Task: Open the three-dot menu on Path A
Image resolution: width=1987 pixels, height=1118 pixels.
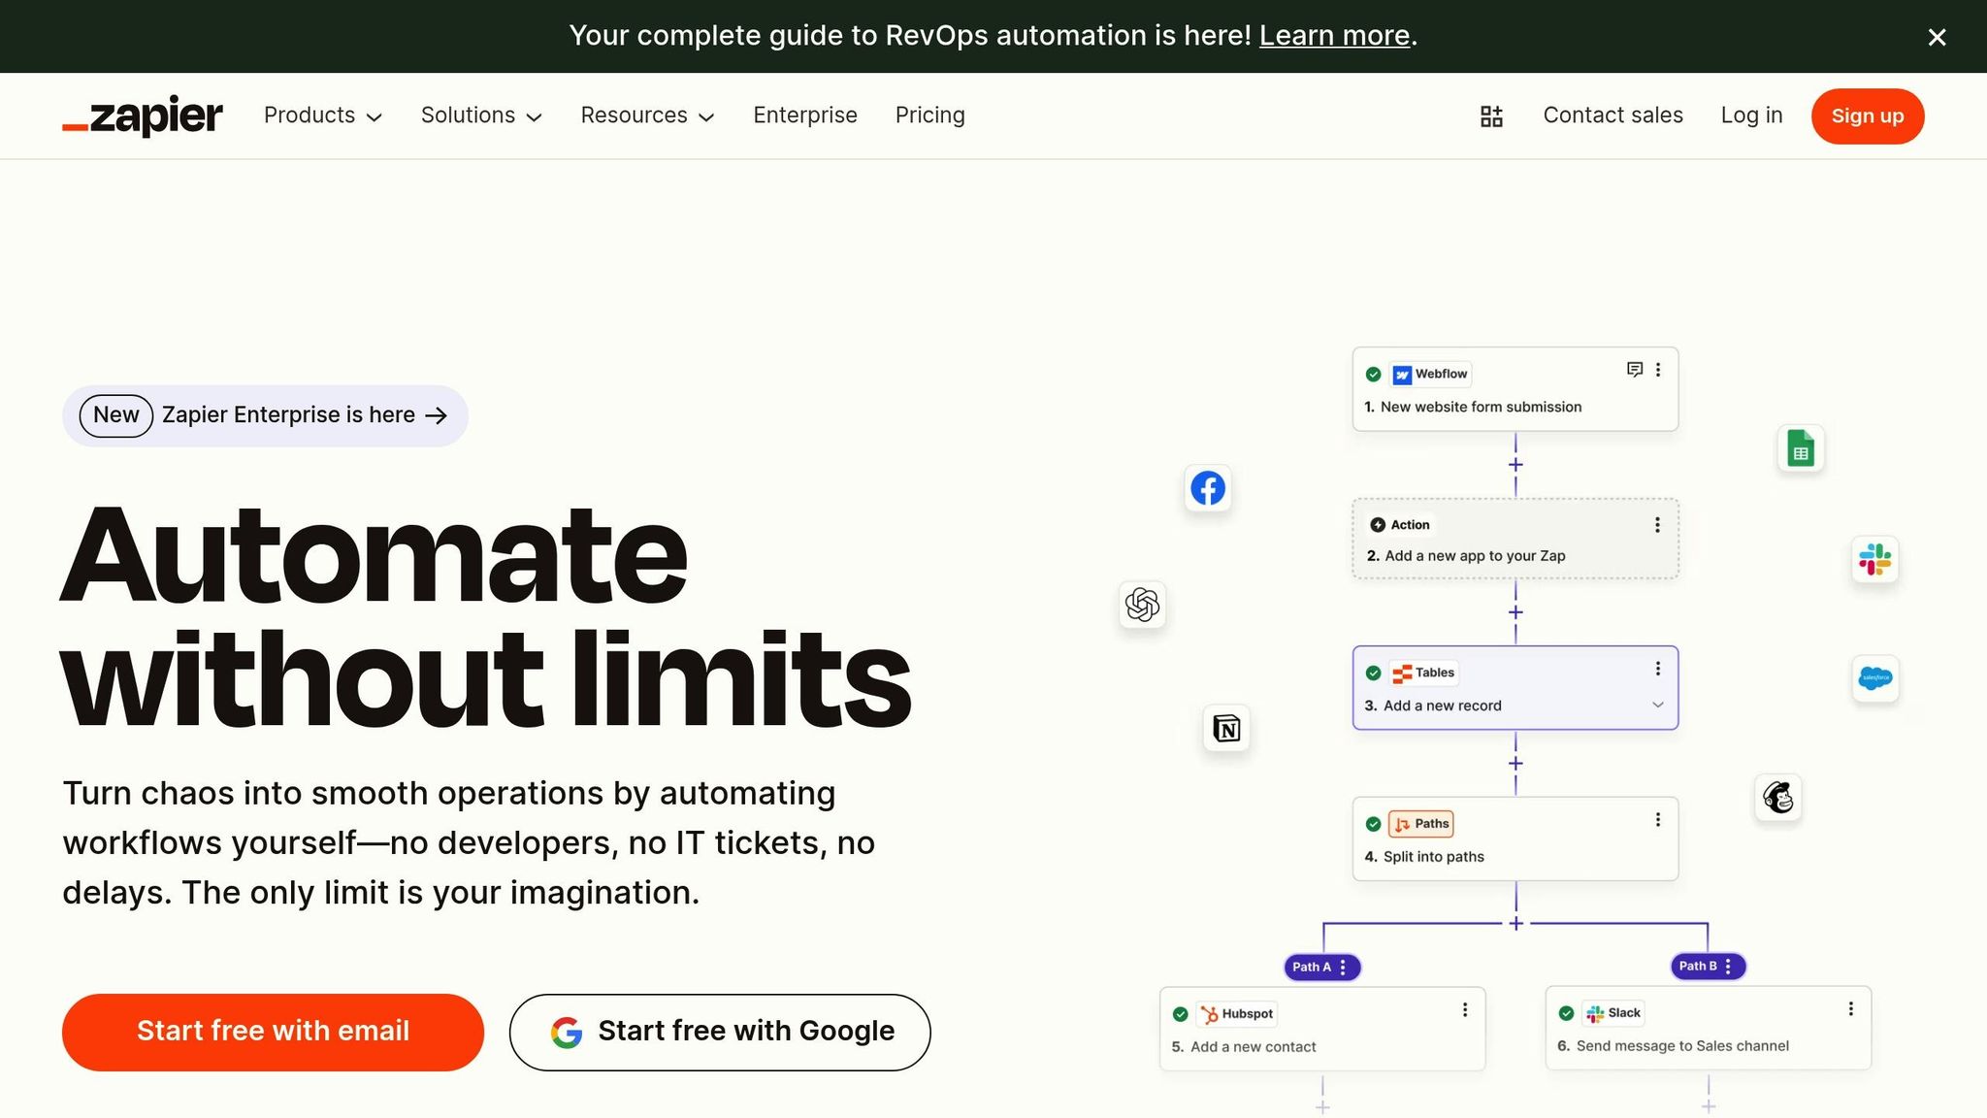Action: pyautogui.click(x=1343, y=967)
